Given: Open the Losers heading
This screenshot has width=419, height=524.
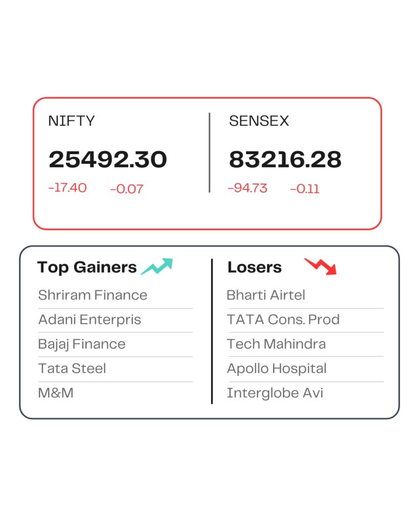Looking at the screenshot, I should (254, 267).
